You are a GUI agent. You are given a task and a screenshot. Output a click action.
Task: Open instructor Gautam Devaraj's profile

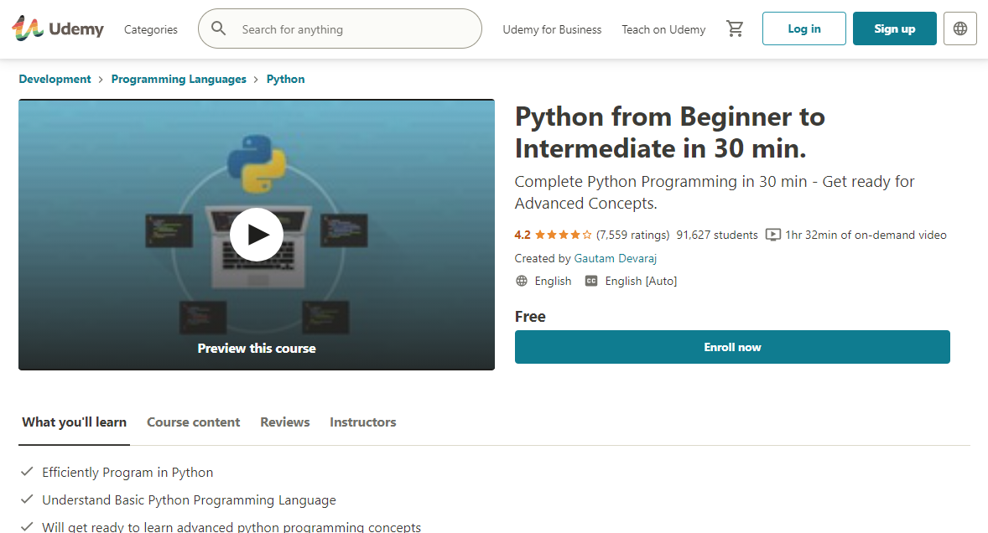point(616,259)
